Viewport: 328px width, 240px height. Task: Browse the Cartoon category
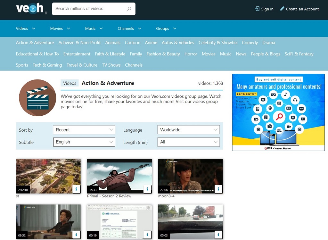[x=133, y=43]
